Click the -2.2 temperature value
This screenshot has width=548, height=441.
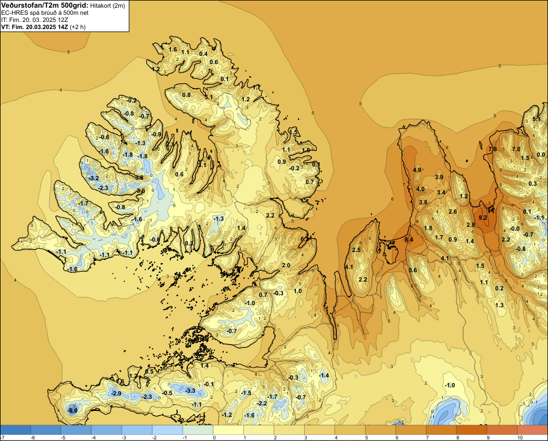pyautogui.click(x=262, y=403)
